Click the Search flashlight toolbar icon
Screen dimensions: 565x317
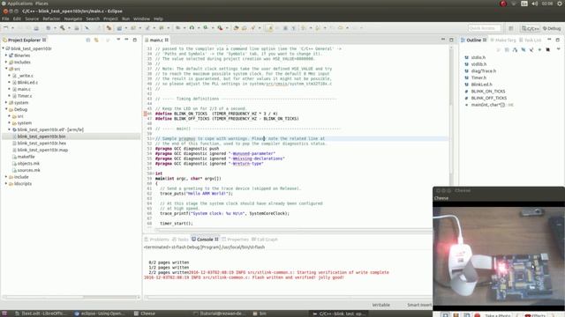click(253, 27)
